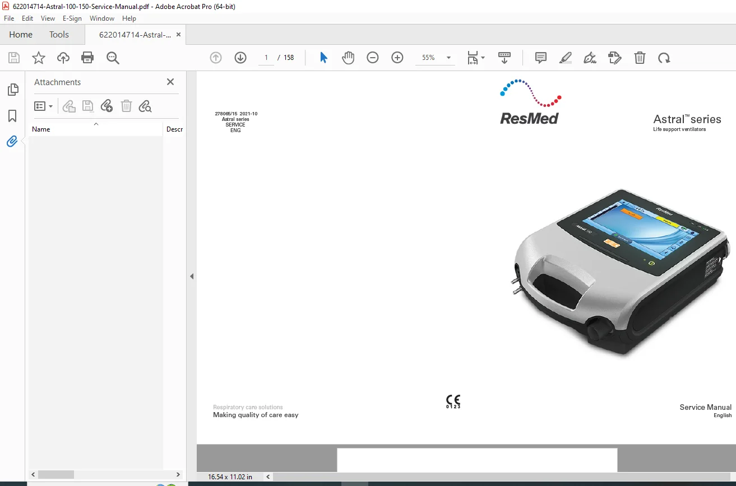Click the Attachments panel horizontal scrollbar thumb

(x=56, y=474)
